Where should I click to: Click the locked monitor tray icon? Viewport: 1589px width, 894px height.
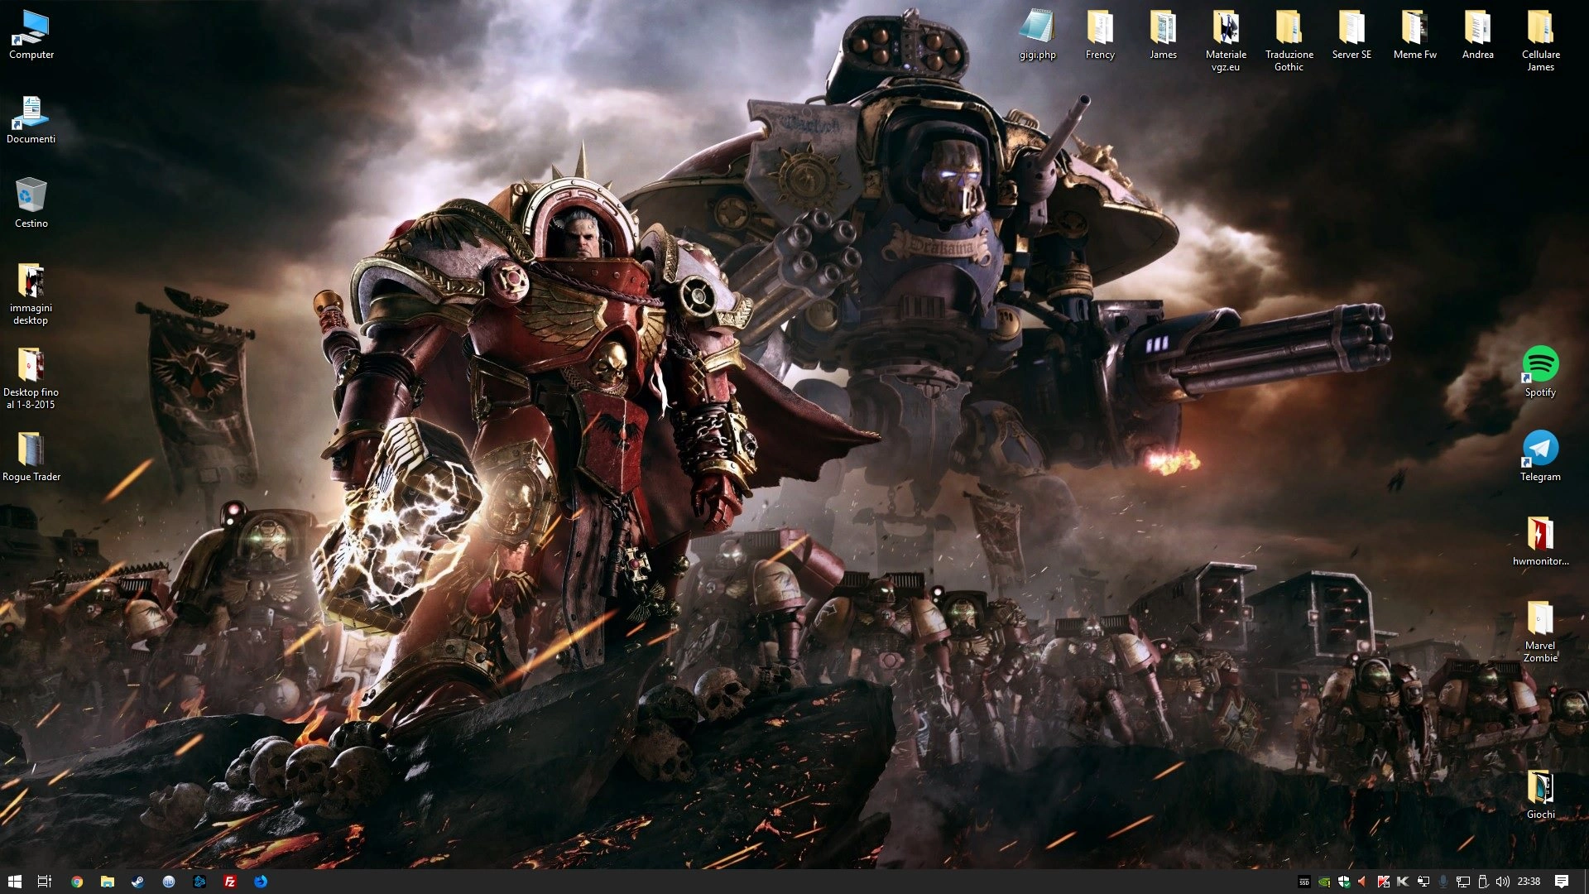tap(1423, 882)
